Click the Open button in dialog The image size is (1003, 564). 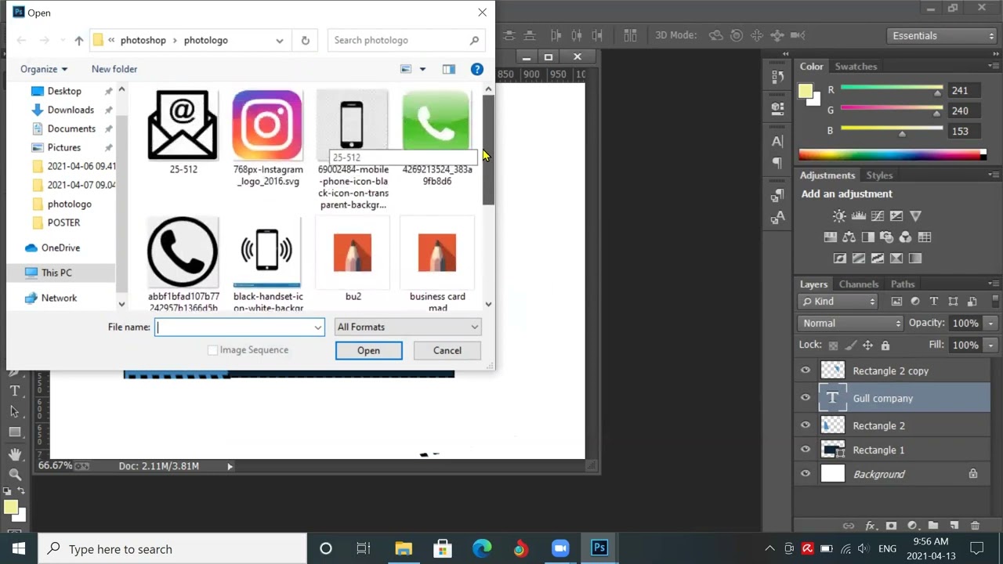click(368, 350)
